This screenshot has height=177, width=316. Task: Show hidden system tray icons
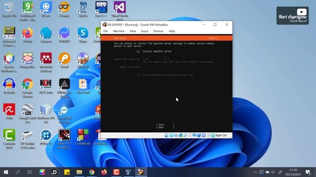point(255,172)
